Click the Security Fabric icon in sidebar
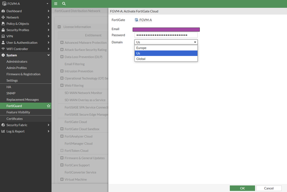 point(3,125)
